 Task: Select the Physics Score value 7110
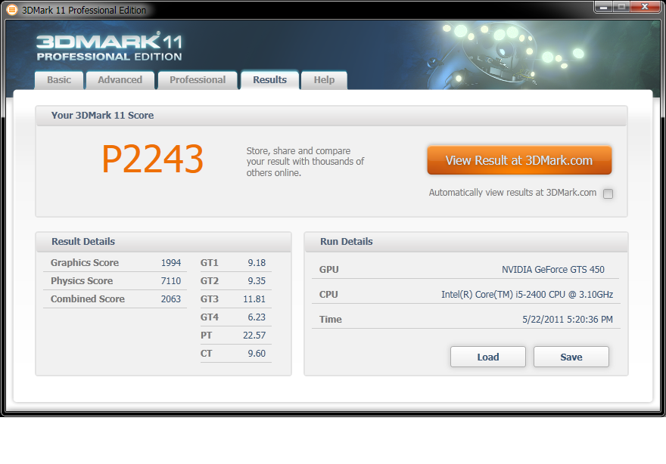171,281
